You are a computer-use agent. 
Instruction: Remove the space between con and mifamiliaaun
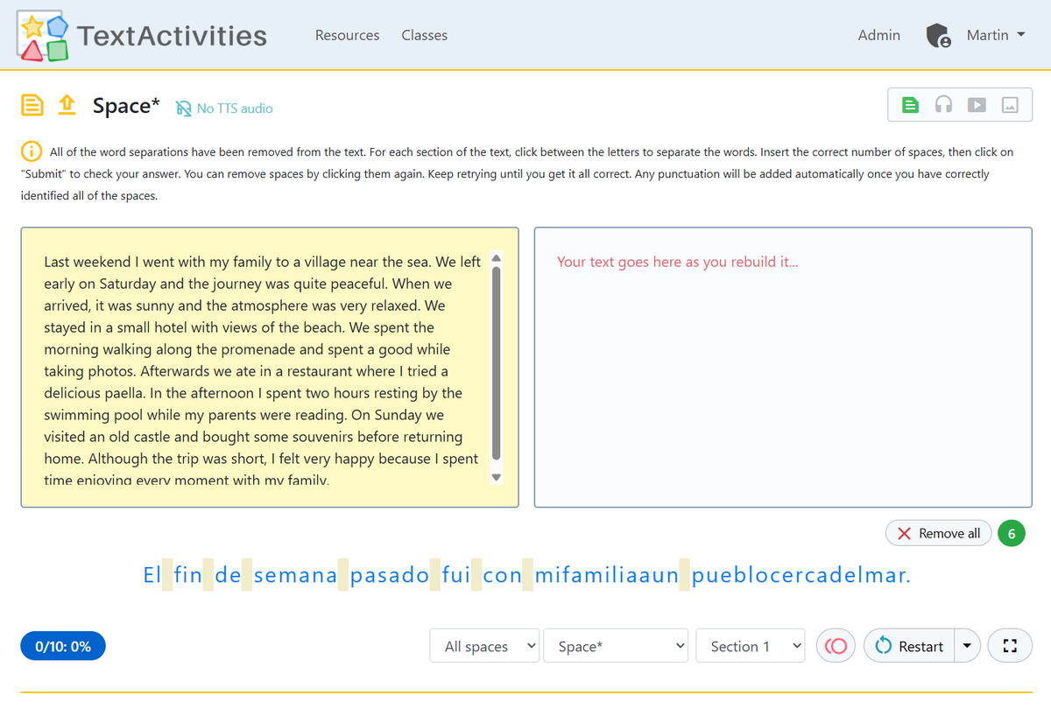pyautogui.click(x=528, y=575)
